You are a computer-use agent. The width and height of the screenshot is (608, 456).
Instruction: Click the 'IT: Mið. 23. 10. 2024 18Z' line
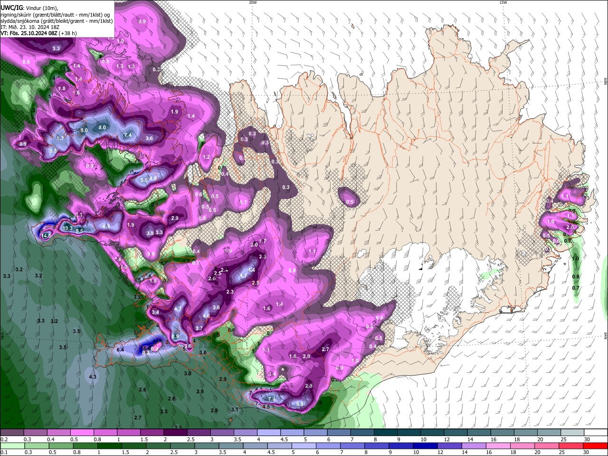(x=30, y=27)
